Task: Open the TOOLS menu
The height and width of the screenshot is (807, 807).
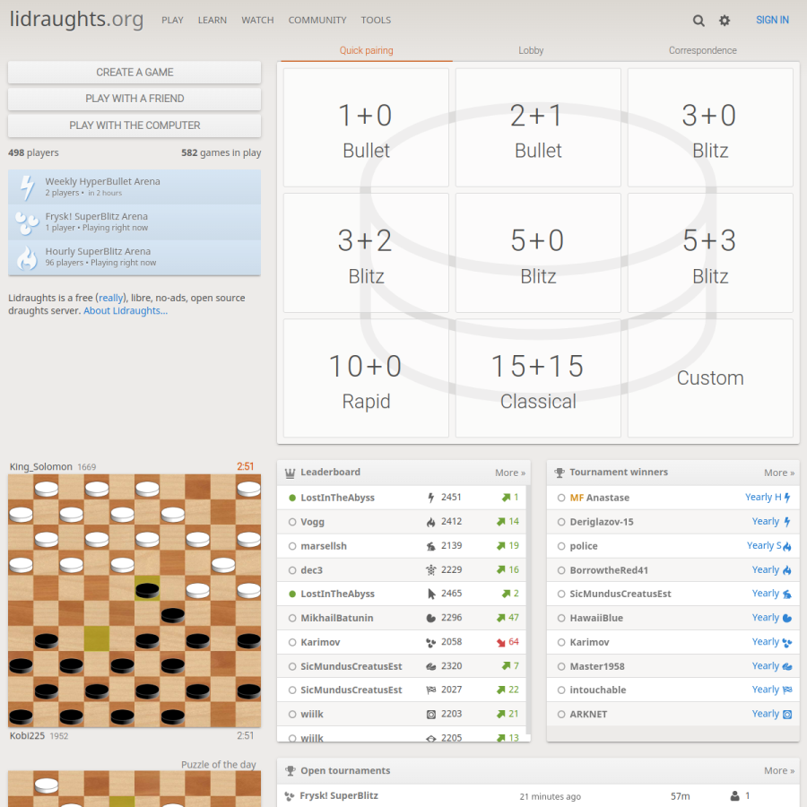Action: point(376,20)
